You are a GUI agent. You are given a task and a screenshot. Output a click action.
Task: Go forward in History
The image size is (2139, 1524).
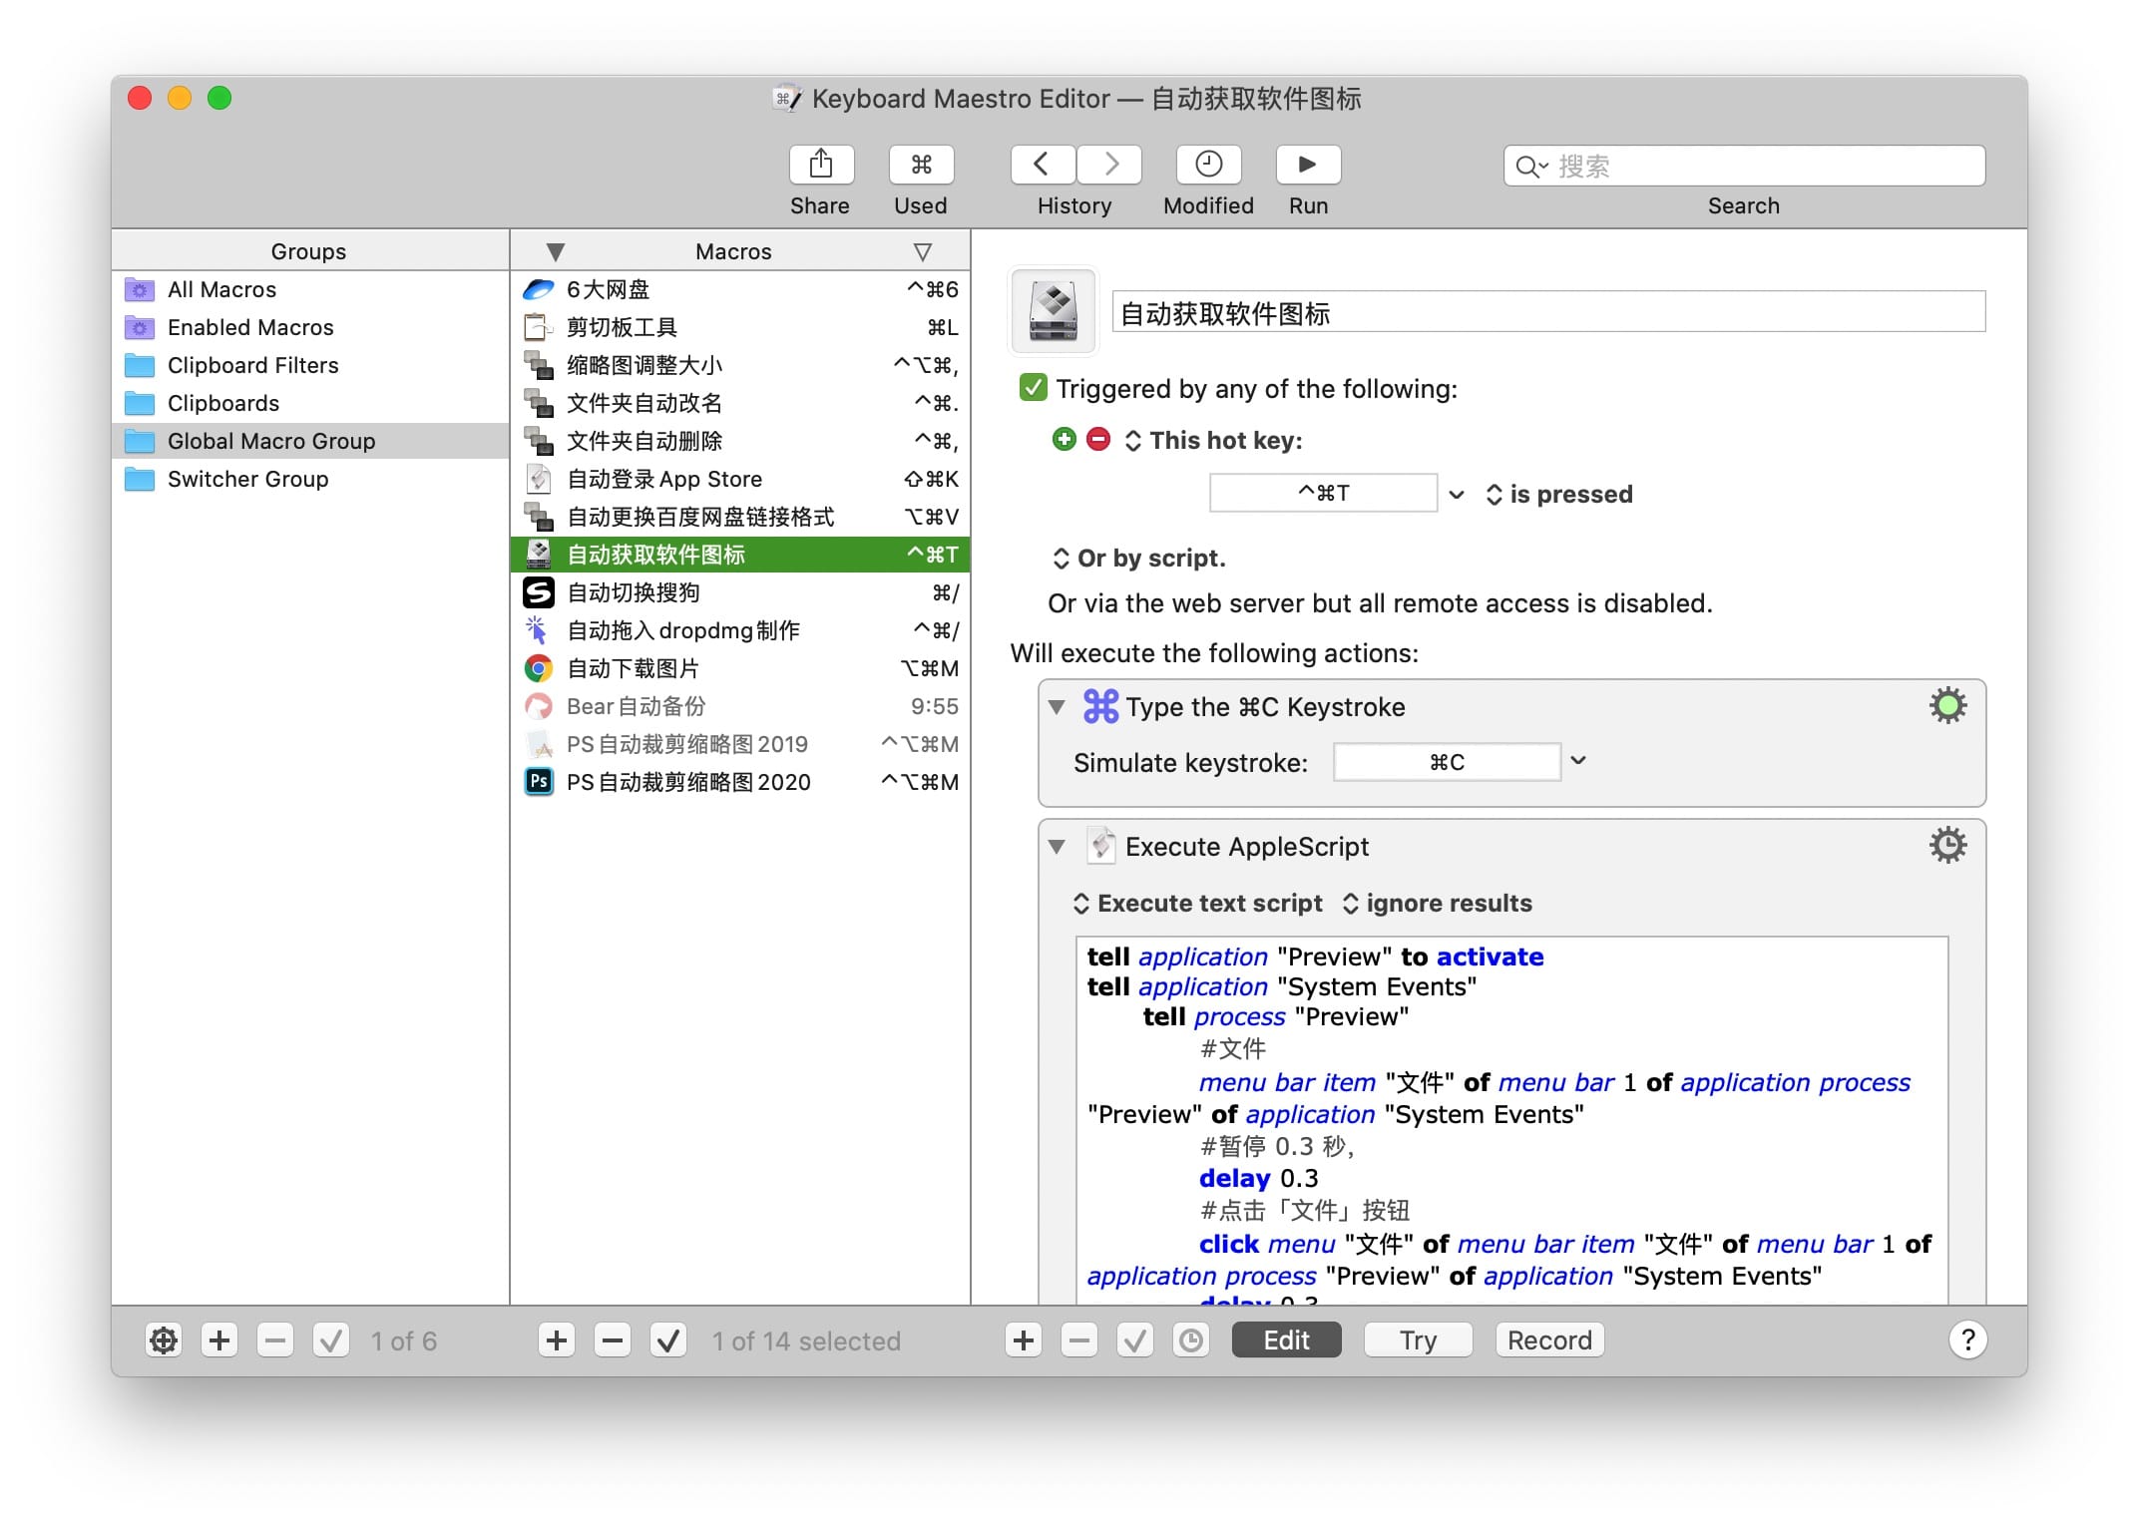tap(1109, 165)
